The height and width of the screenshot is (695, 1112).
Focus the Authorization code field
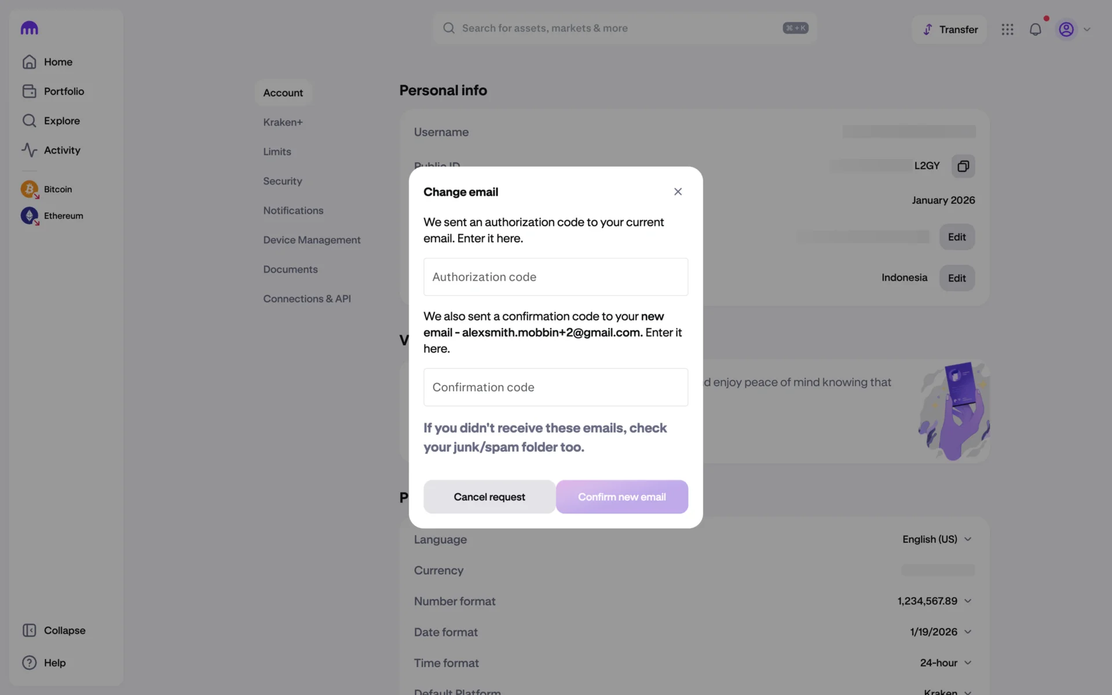pyautogui.click(x=555, y=277)
